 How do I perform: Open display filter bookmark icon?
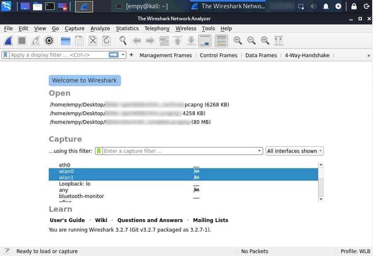click(5, 55)
